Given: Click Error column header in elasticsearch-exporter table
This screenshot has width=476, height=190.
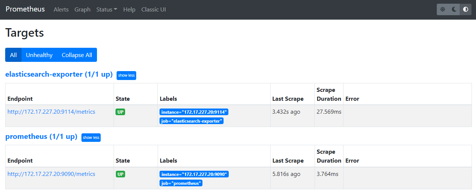Looking at the screenshot, I should coord(352,99).
